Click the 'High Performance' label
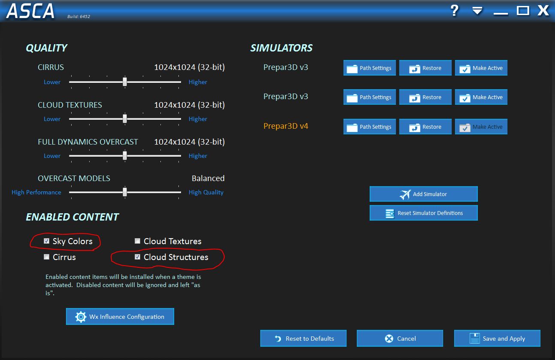This screenshot has width=555, height=360. (36, 192)
